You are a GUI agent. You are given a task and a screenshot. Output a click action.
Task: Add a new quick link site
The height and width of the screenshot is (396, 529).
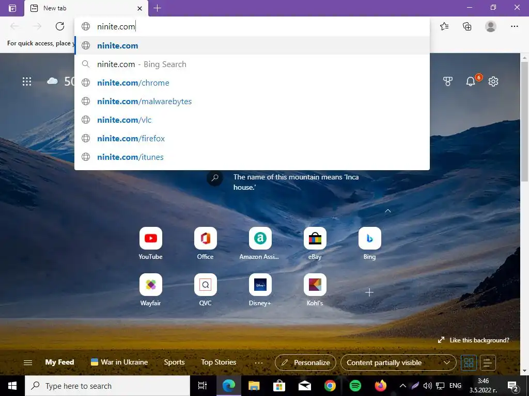pyautogui.click(x=369, y=292)
